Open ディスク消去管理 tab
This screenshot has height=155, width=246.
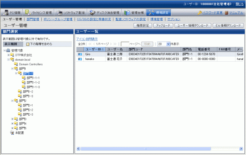tap(104, 12)
